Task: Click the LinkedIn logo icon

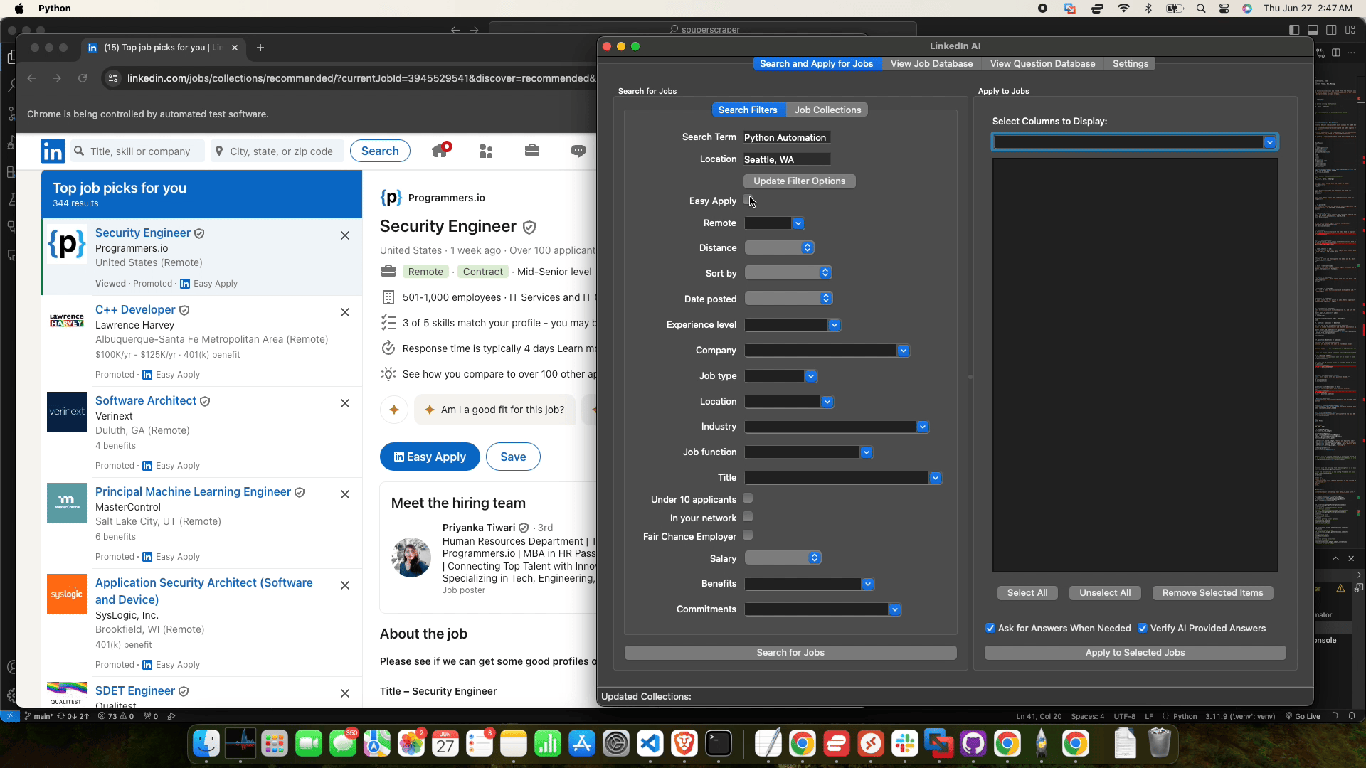Action: pos(53,151)
